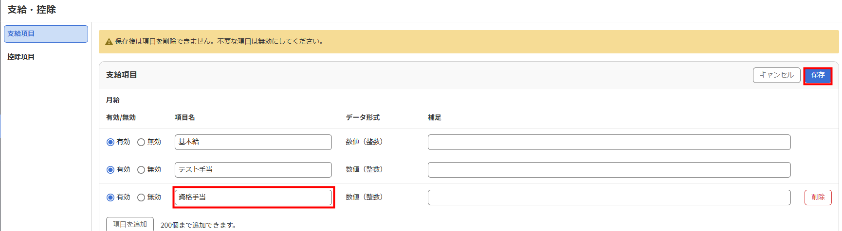Open the 控除項目 sidebar tab

tap(21, 57)
